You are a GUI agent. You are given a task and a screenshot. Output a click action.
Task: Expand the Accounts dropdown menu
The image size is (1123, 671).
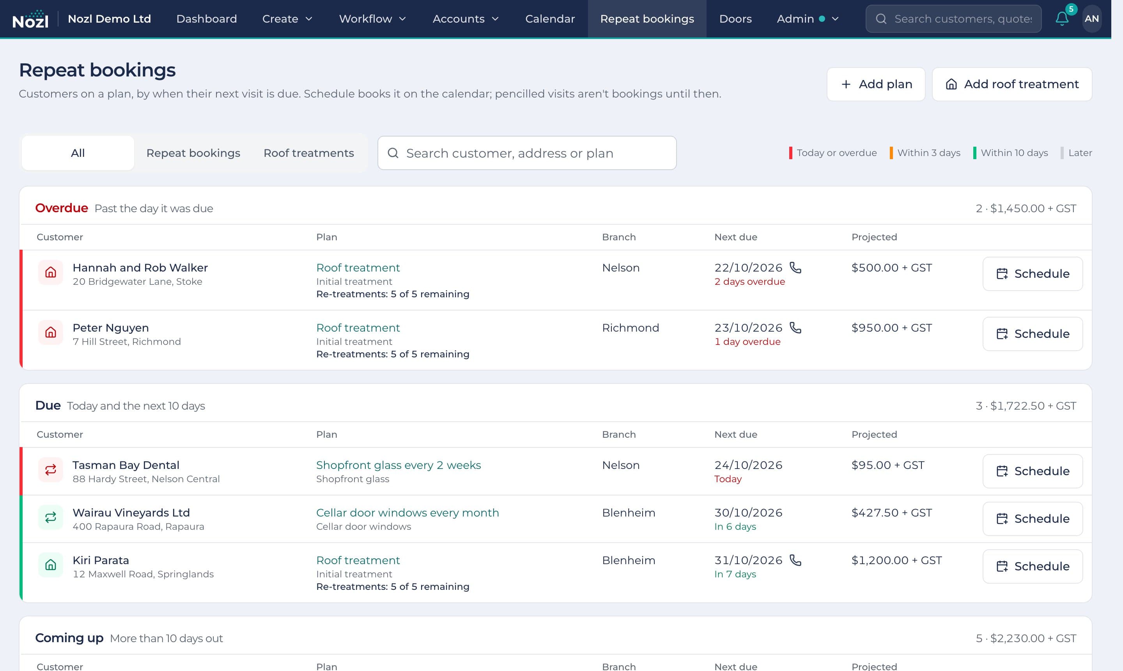(466, 19)
